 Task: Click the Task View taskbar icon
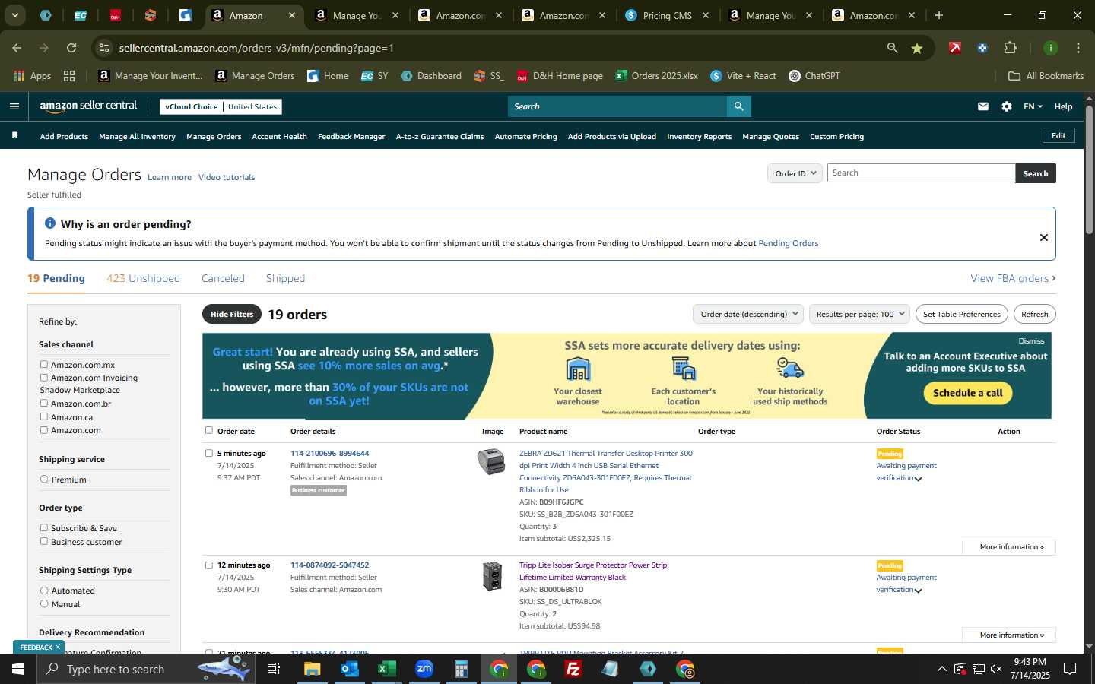pyautogui.click(x=274, y=669)
